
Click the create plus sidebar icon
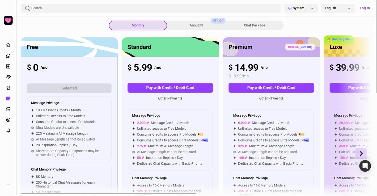coord(8,67)
